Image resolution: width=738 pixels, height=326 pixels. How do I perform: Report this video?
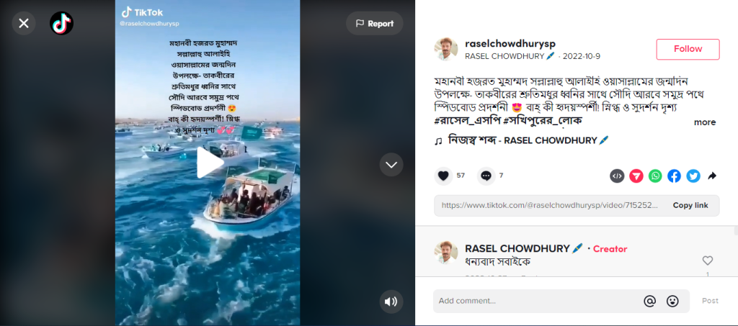(375, 24)
